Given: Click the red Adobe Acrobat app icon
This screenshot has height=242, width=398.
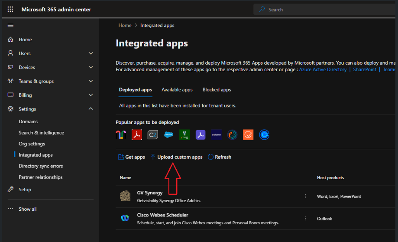Looking at the screenshot, I should tap(137, 135).
